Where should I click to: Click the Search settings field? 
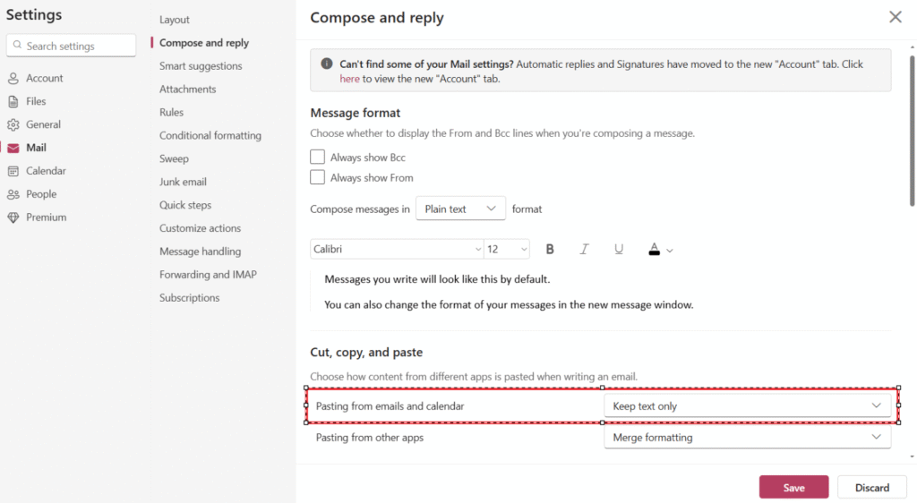71,46
